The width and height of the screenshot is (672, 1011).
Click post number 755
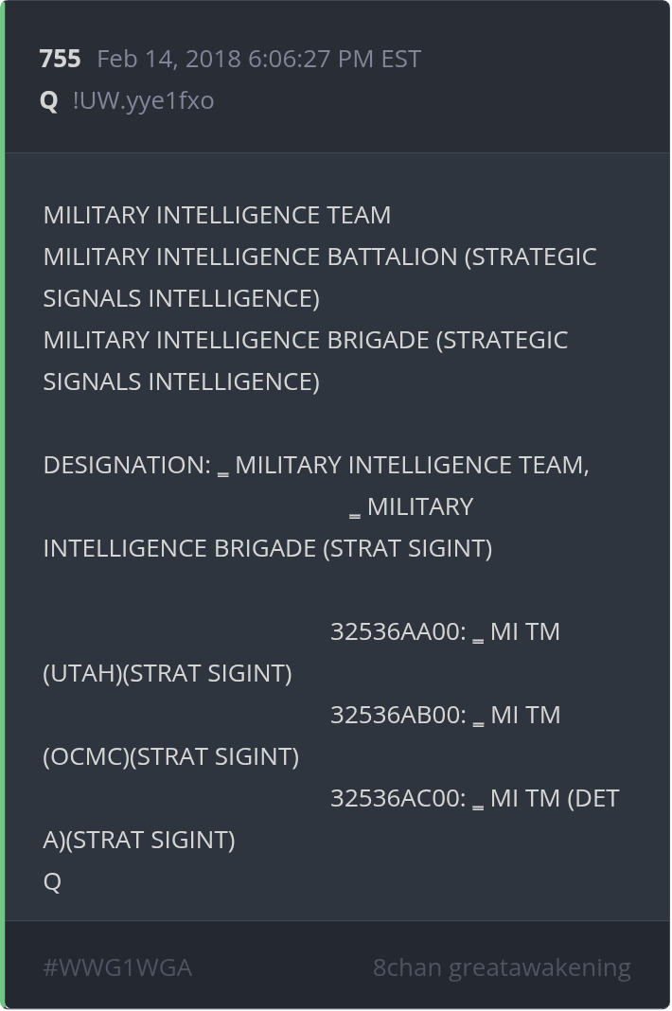tap(60, 59)
